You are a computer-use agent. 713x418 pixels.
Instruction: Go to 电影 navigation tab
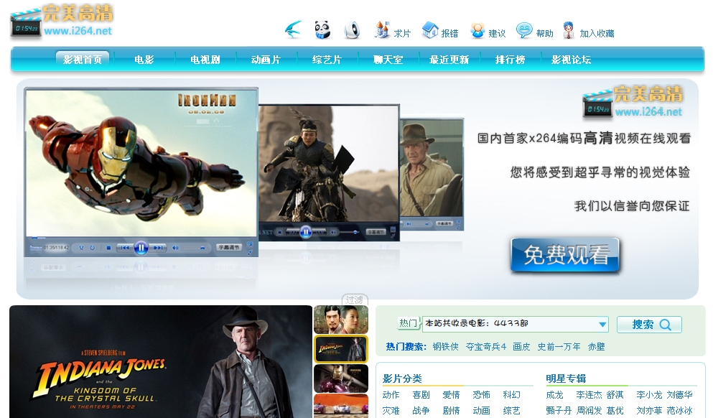(x=144, y=60)
